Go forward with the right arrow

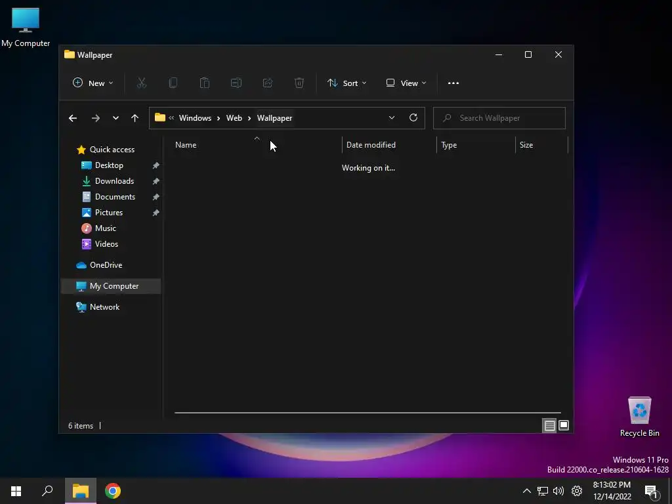click(96, 118)
